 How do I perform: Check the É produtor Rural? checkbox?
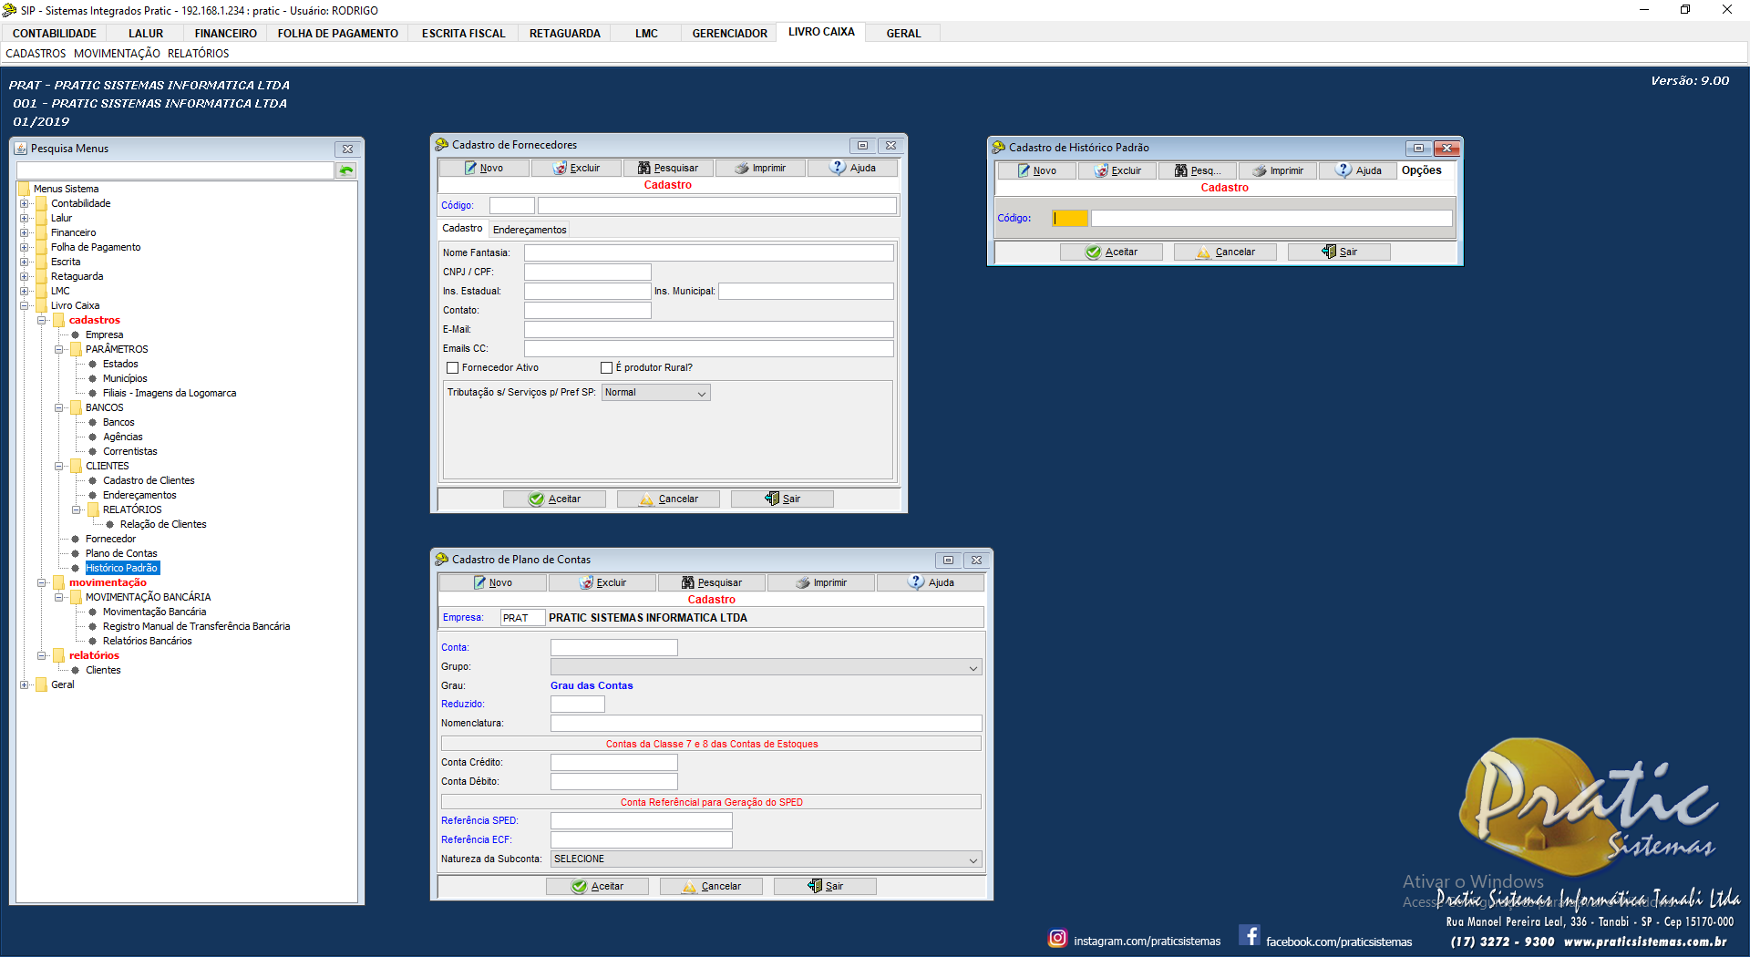coord(606,368)
